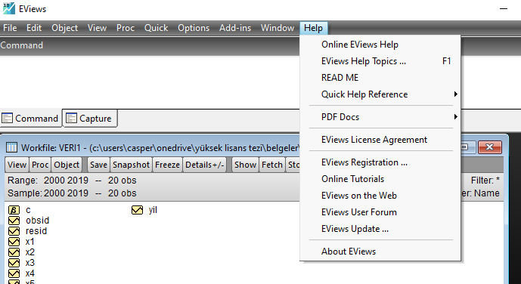Screen dimensions: 521x284
Task: Open the Object menu in menu bar
Action: pos(65,28)
